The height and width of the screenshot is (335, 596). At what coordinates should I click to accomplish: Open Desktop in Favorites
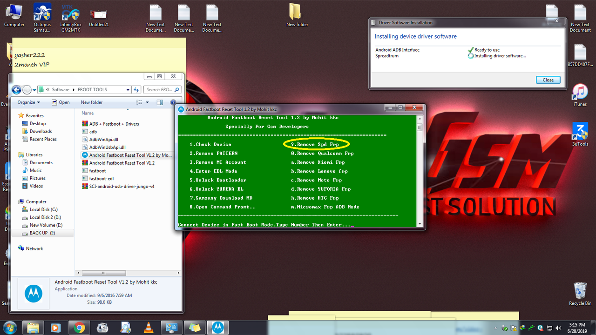point(38,124)
